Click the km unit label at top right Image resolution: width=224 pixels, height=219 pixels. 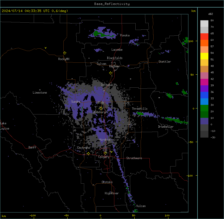tap(194, 11)
